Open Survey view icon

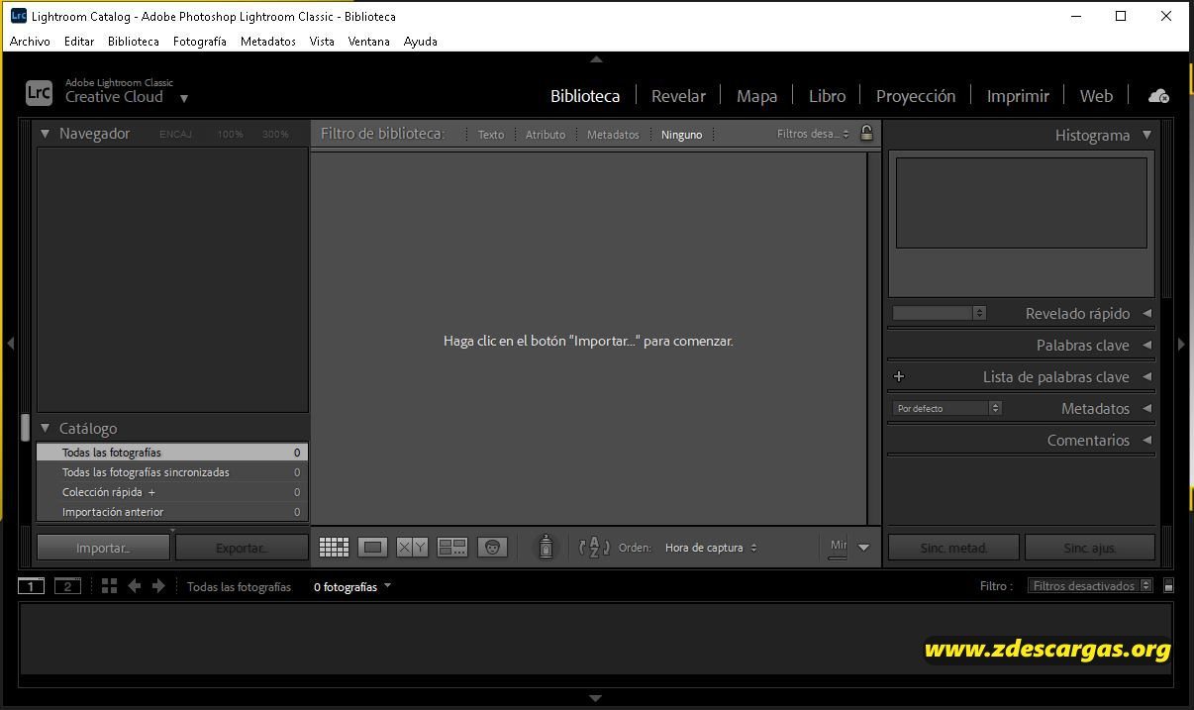(x=452, y=547)
